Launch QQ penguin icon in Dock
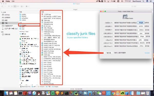 39,93
